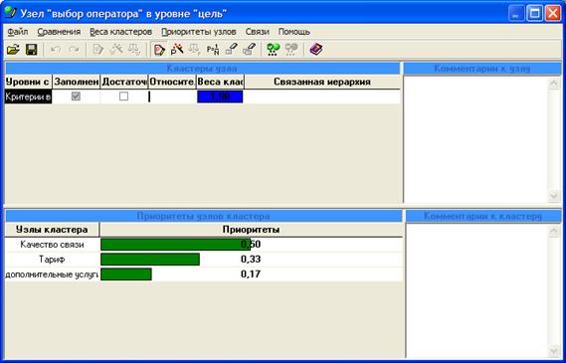Open the Файл menu
This screenshot has width=566, height=363.
(x=18, y=32)
